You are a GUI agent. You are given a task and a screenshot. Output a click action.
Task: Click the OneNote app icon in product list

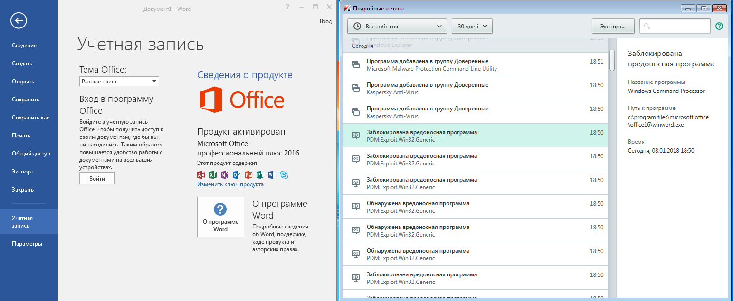point(225,175)
